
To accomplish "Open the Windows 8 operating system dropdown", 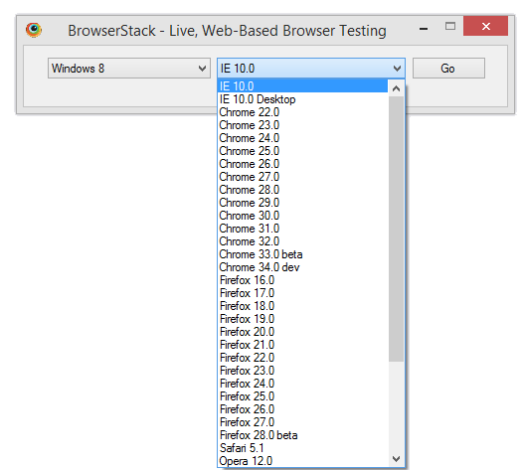I will (129, 69).
